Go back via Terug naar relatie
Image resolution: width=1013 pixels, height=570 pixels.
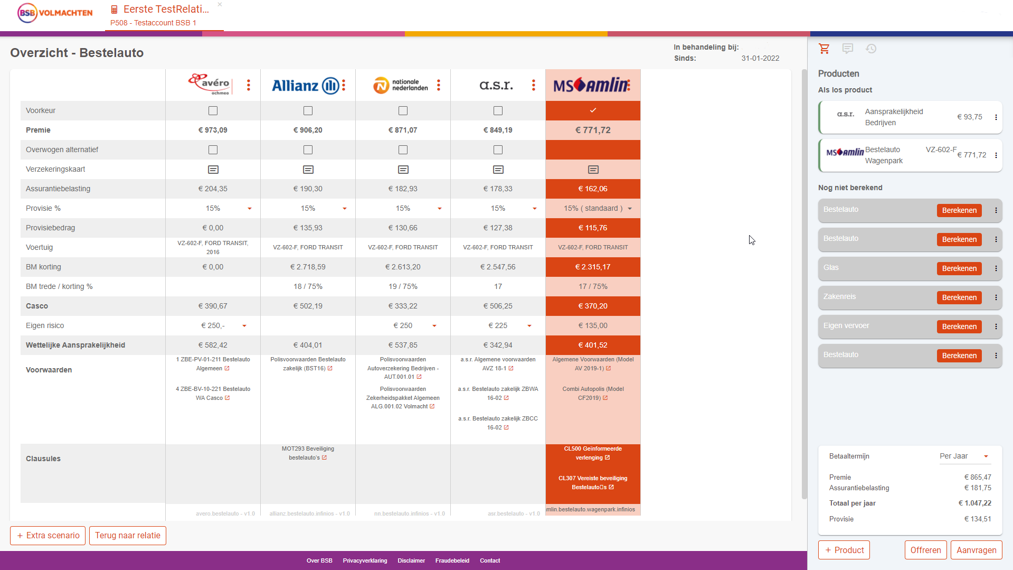click(x=128, y=536)
